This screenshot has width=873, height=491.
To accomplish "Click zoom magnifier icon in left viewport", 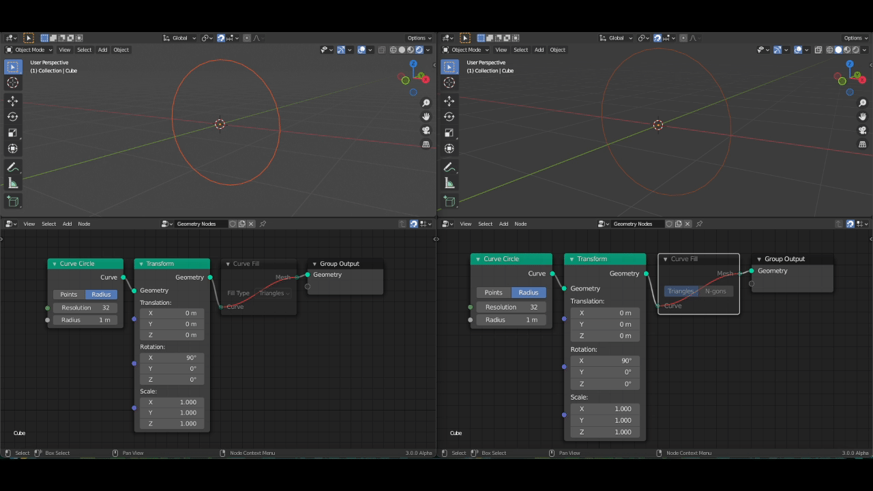I will [x=426, y=103].
